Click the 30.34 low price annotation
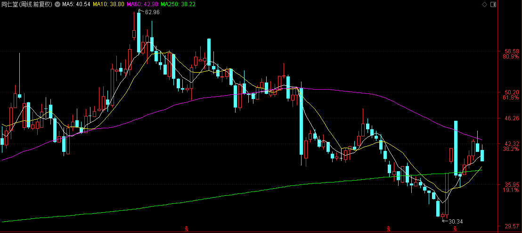Viewport: 522px width, 233px height. (x=455, y=221)
